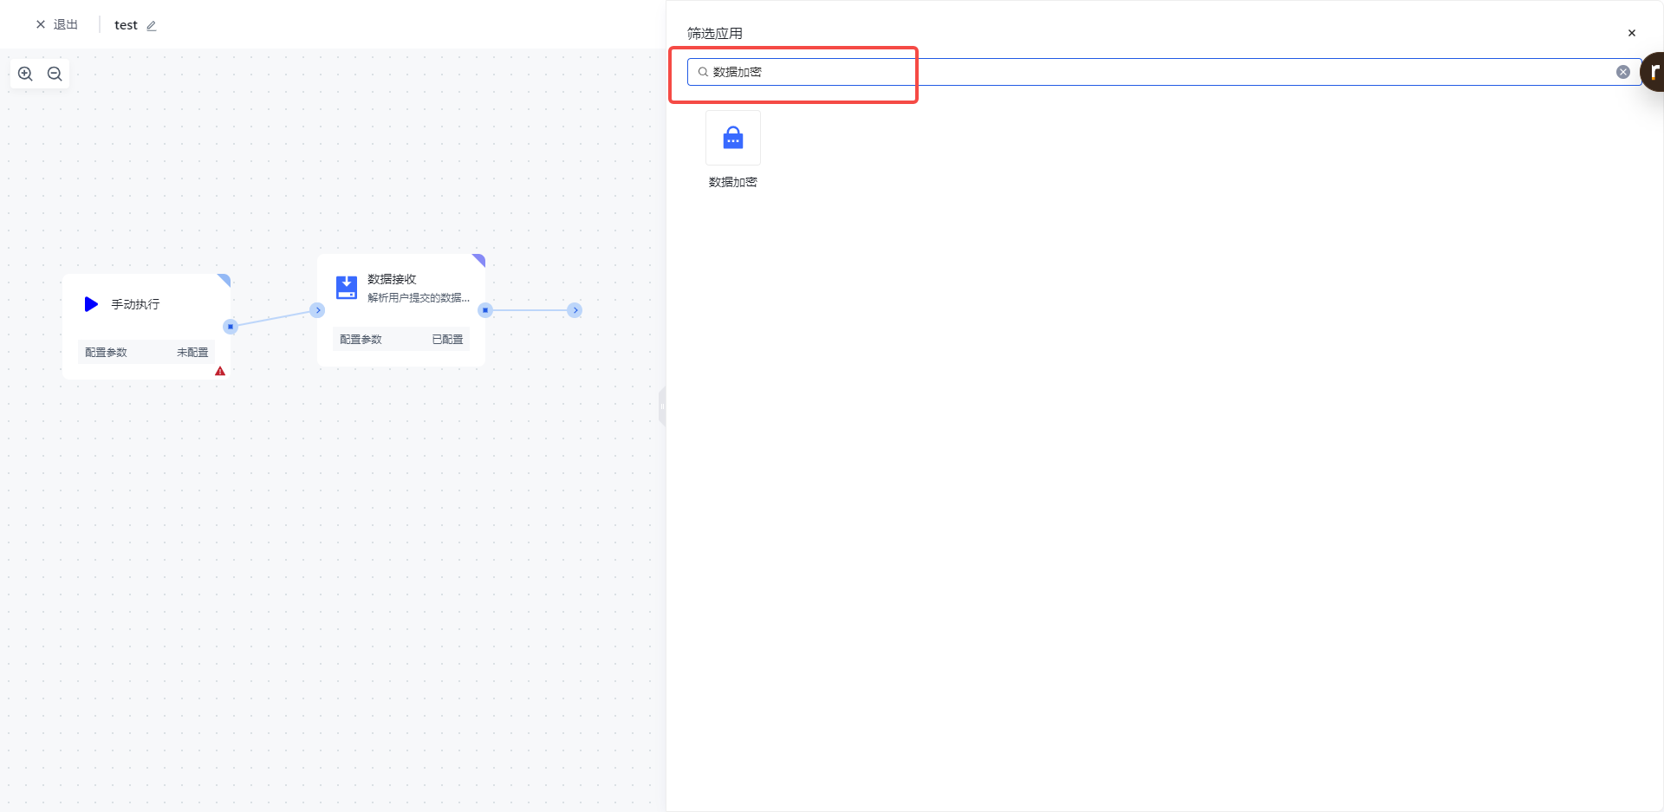Image resolution: width=1664 pixels, height=812 pixels.
Task: Open 配置参数 row showing 未配置
Action: (146, 352)
